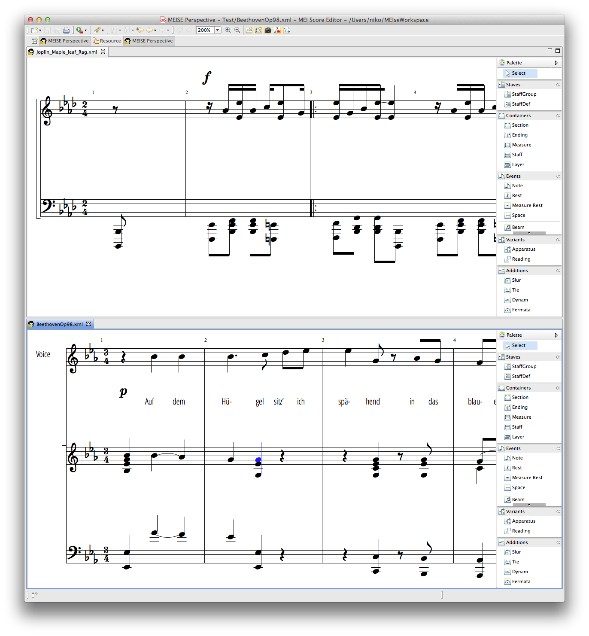The image size is (589, 636).
Task: Click the blue selected note in score
Action: (258, 460)
